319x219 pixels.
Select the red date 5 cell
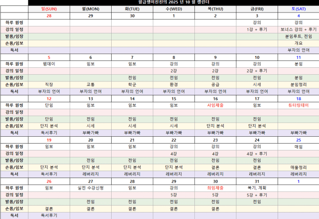click(x=49, y=57)
